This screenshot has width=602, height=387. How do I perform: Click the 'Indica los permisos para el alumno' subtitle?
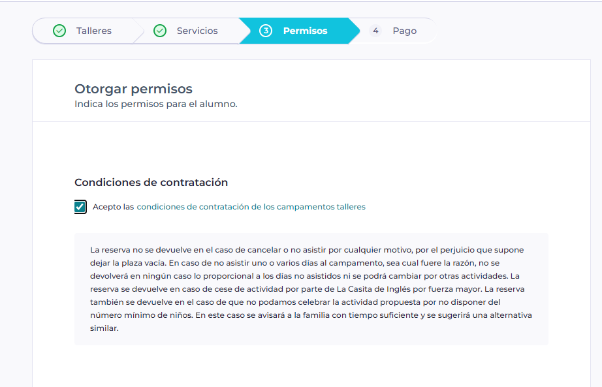[x=155, y=104]
